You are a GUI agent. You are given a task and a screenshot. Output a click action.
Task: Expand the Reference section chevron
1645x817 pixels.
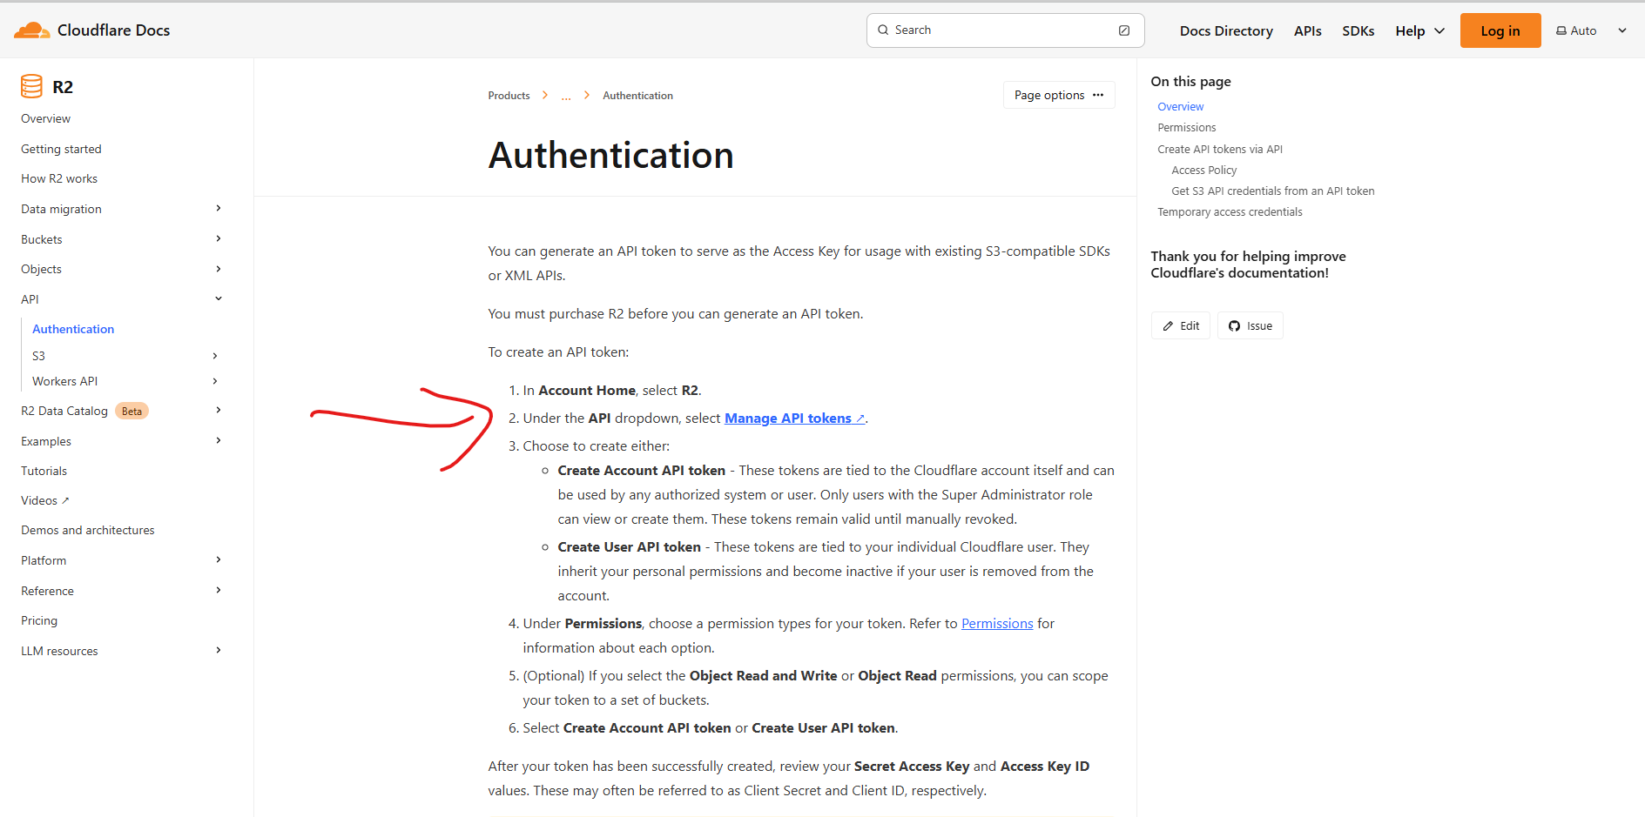point(219,590)
